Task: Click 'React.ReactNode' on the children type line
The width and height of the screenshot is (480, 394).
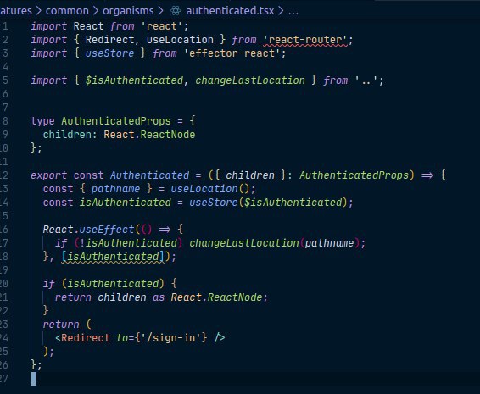Action: (x=149, y=135)
